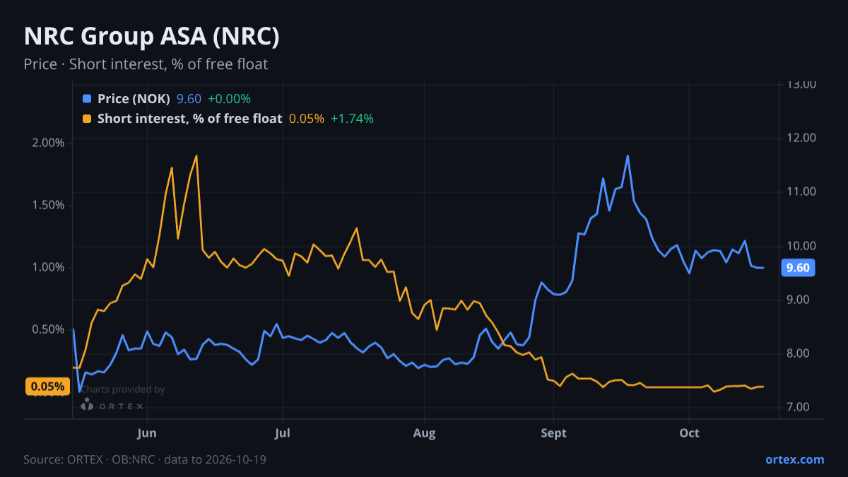Select the Short interest, % of free float legend label
The image size is (848, 477).
click(189, 119)
